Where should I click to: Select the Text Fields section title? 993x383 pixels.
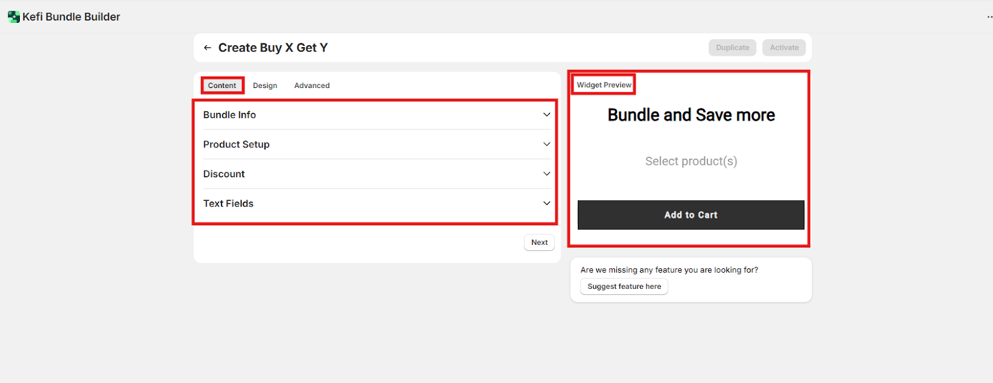pos(228,203)
